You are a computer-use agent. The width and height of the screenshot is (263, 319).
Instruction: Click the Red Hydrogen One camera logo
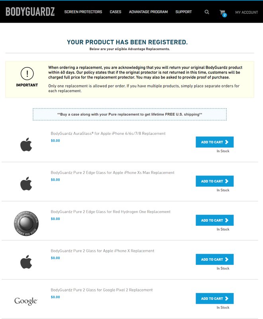point(26,223)
